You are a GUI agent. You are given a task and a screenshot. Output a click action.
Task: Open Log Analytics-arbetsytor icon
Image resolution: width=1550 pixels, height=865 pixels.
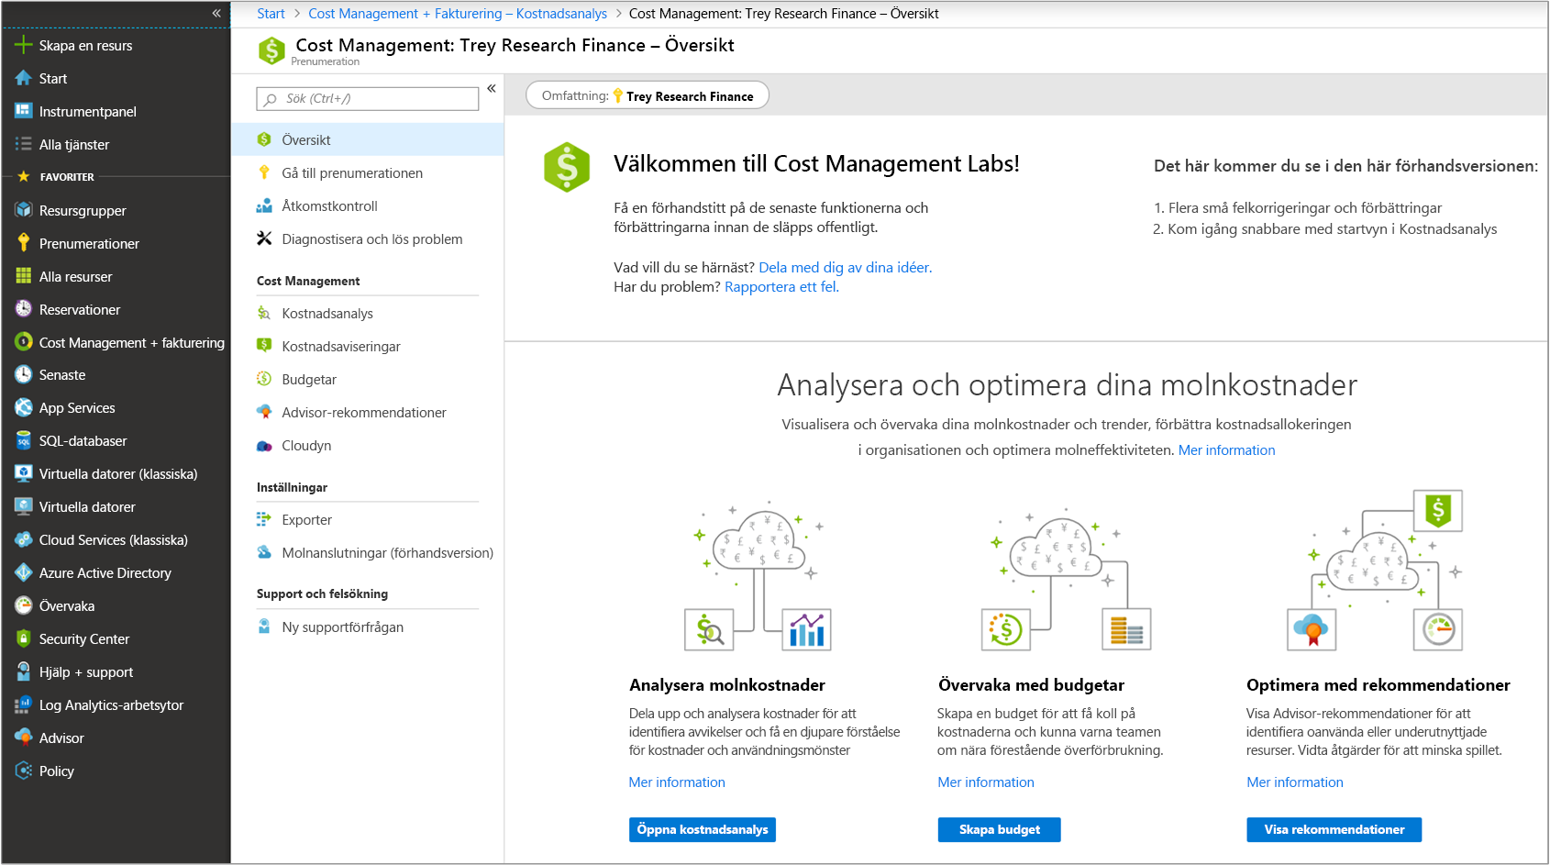[x=24, y=704]
